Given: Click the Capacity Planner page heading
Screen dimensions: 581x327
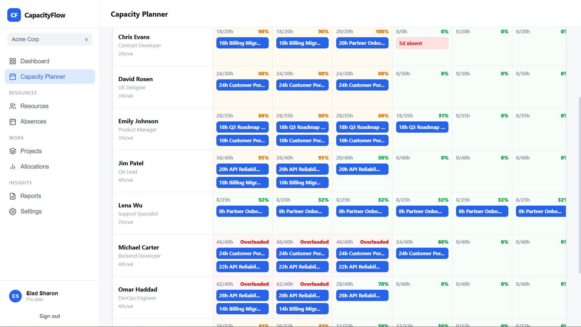Looking at the screenshot, I should click(139, 14).
